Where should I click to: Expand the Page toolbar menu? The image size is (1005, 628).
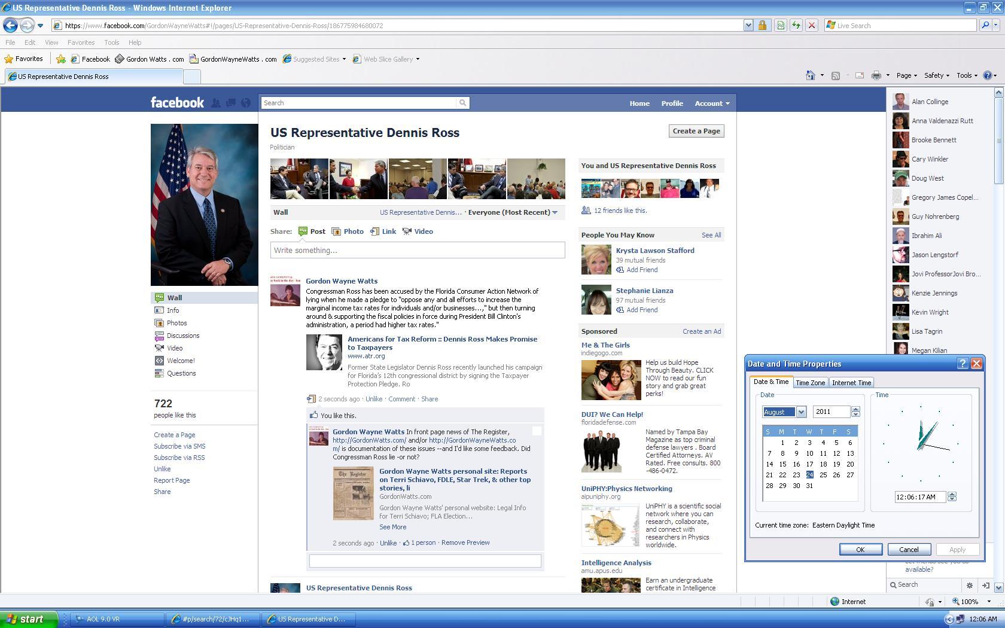906,75
